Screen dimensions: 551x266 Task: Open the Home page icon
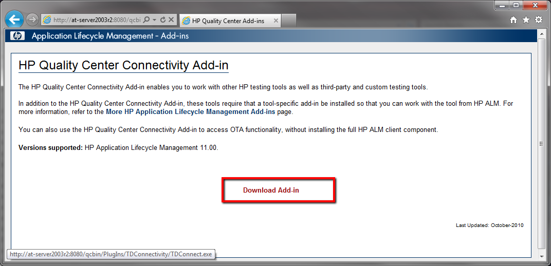(x=513, y=21)
